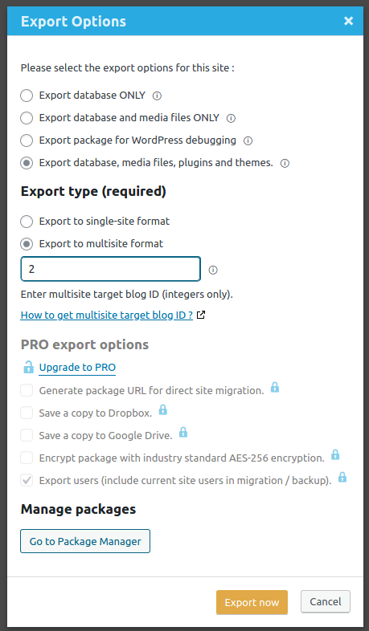369x631 pixels.
Task: Choose Export to single-site format
Action: pyautogui.click(x=27, y=222)
